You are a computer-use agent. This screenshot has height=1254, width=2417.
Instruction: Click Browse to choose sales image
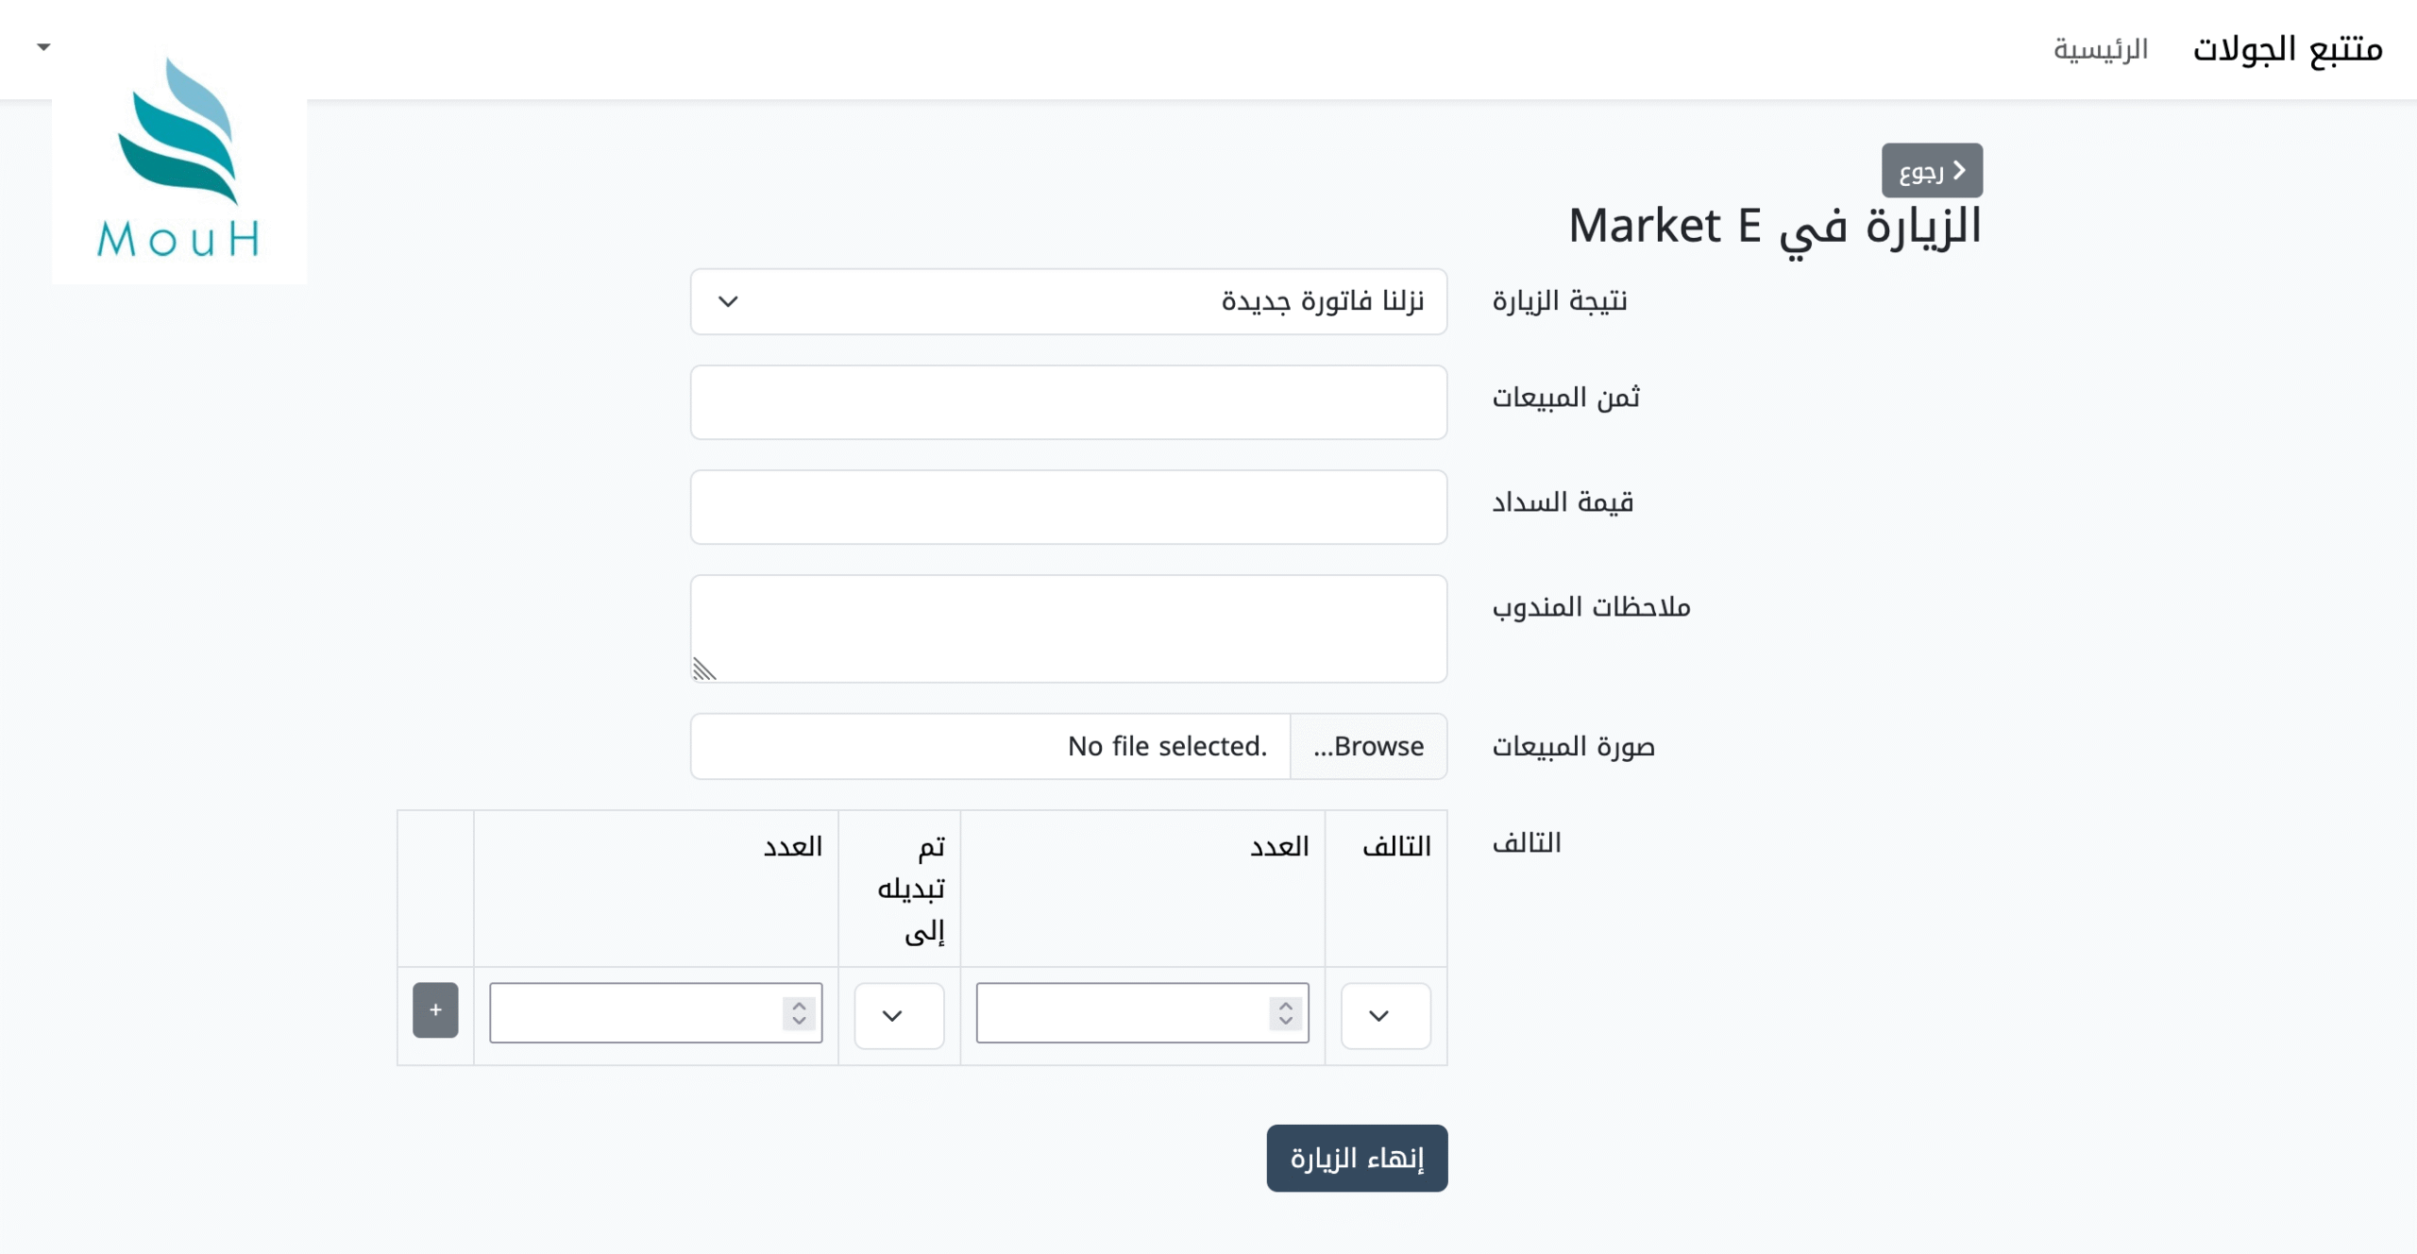[1368, 747]
